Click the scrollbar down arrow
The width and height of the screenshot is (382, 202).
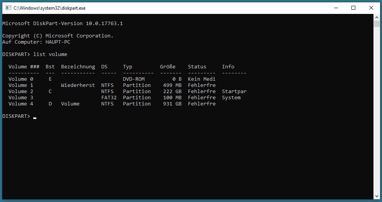(x=377, y=196)
